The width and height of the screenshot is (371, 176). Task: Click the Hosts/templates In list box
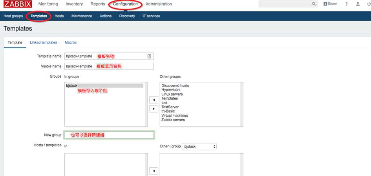[106, 164]
